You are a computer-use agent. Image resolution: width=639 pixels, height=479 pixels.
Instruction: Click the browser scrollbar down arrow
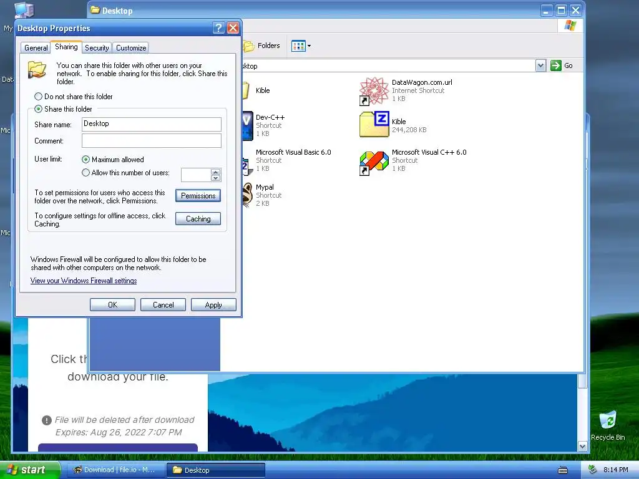(582, 447)
